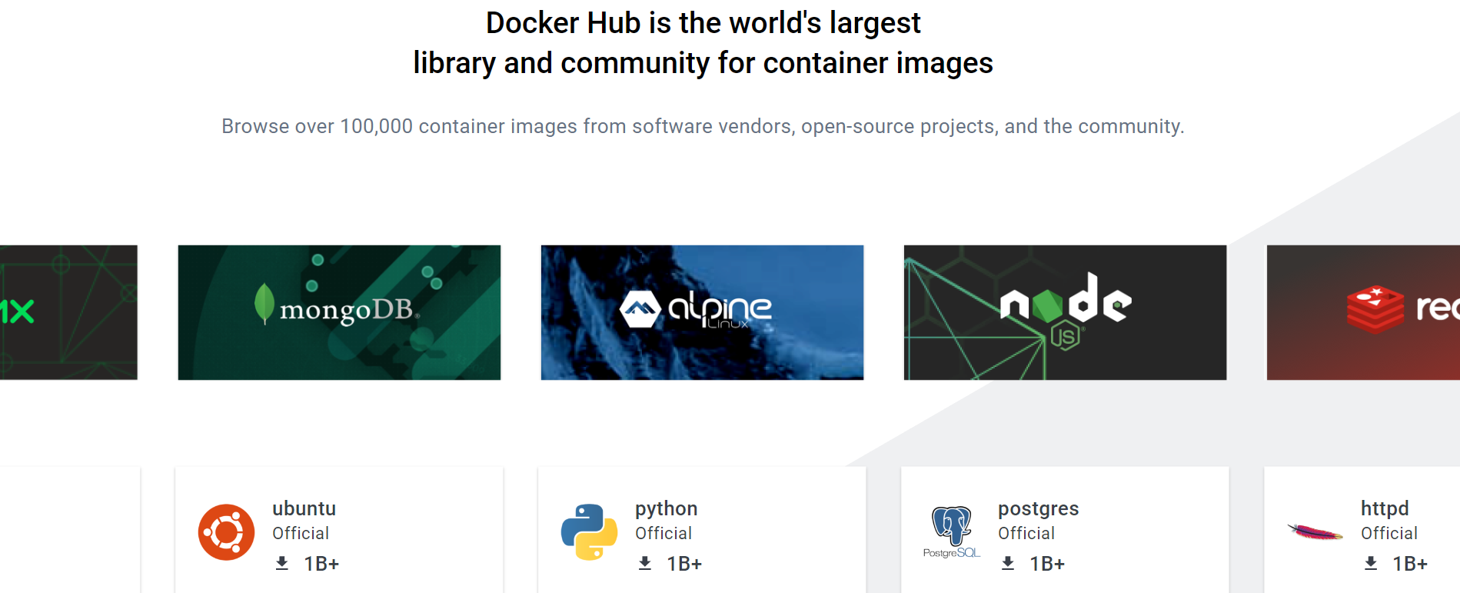Click the download icon on python card
1460x593 pixels.
click(x=645, y=564)
